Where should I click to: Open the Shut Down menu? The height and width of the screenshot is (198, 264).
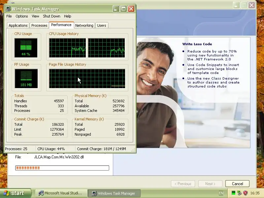point(51,16)
